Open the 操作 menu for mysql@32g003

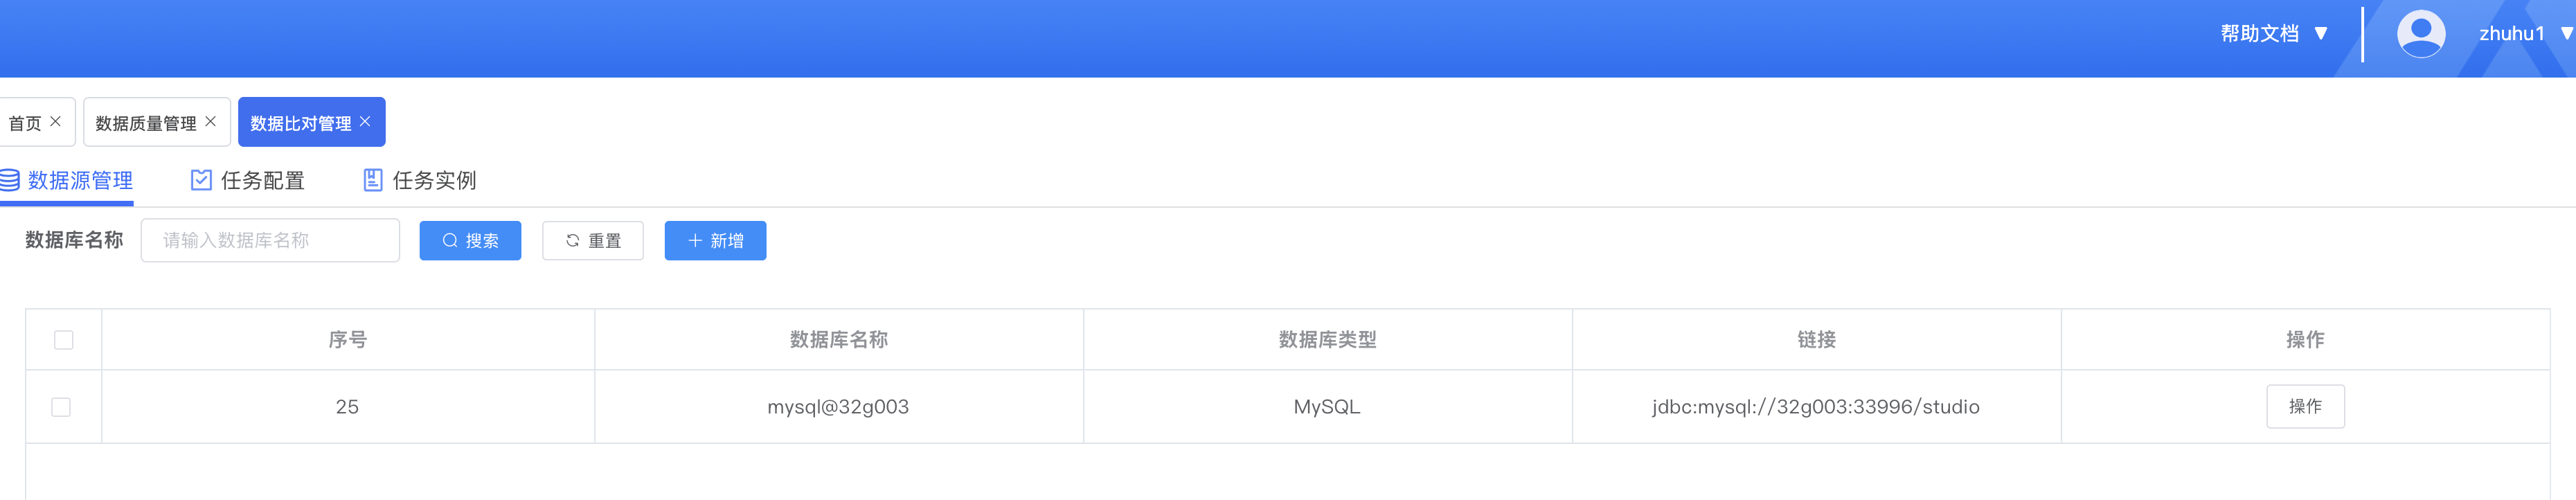coord(2304,407)
